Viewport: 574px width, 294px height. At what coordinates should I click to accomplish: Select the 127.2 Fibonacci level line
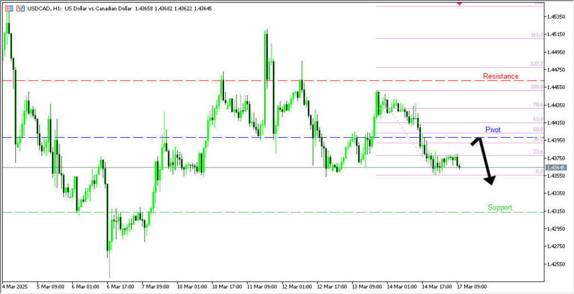click(x=448, y=68)
